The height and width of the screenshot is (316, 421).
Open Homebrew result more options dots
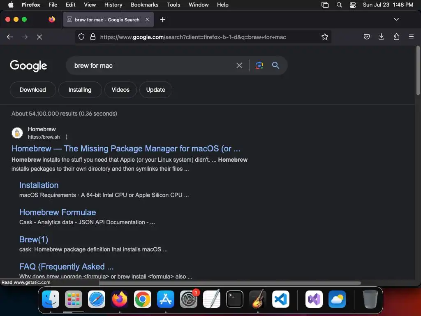pos(67,137)
